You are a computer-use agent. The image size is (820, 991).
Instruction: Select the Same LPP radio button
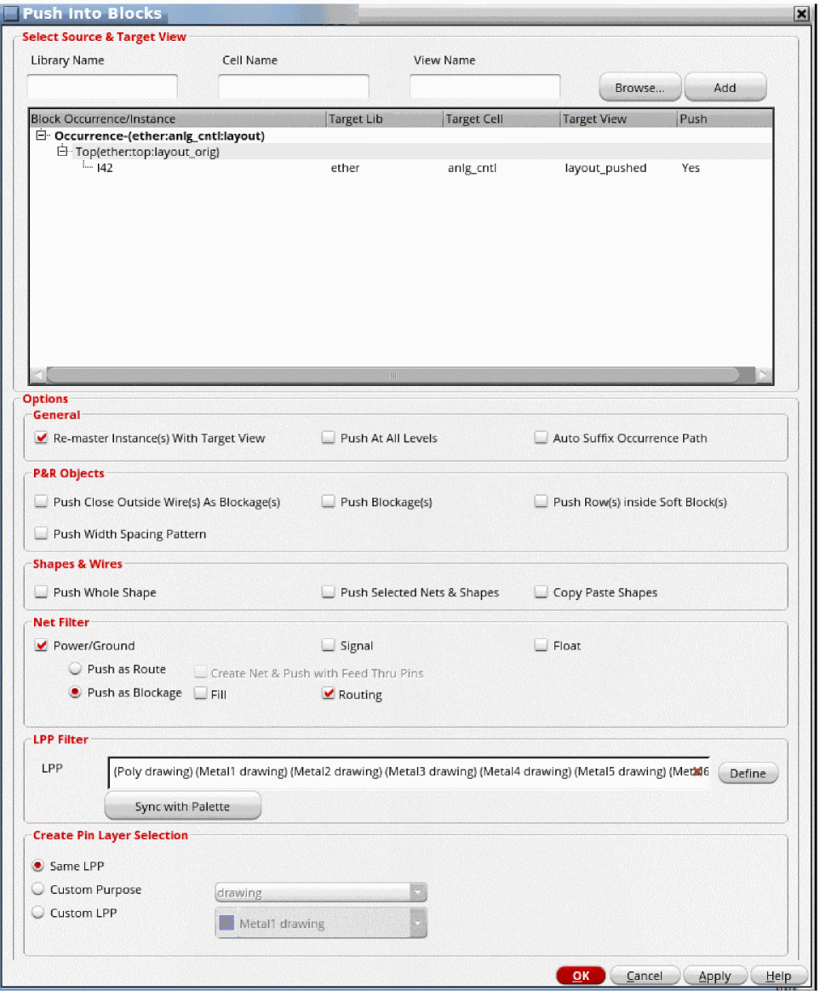[38, 865]
